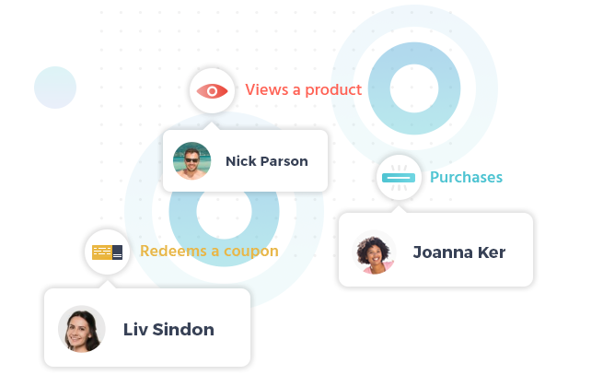
Task: Select Joanna Ker's profile picture
Action: (375, 252)
